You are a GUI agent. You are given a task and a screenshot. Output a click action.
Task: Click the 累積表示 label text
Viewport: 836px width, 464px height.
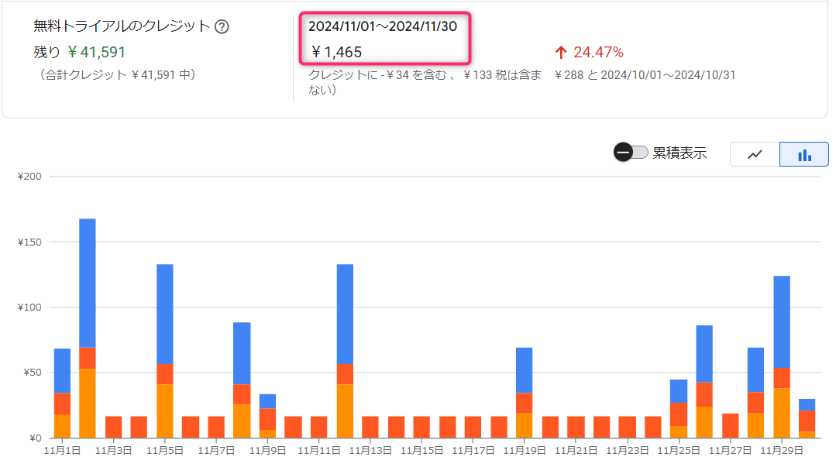[679, 153]
